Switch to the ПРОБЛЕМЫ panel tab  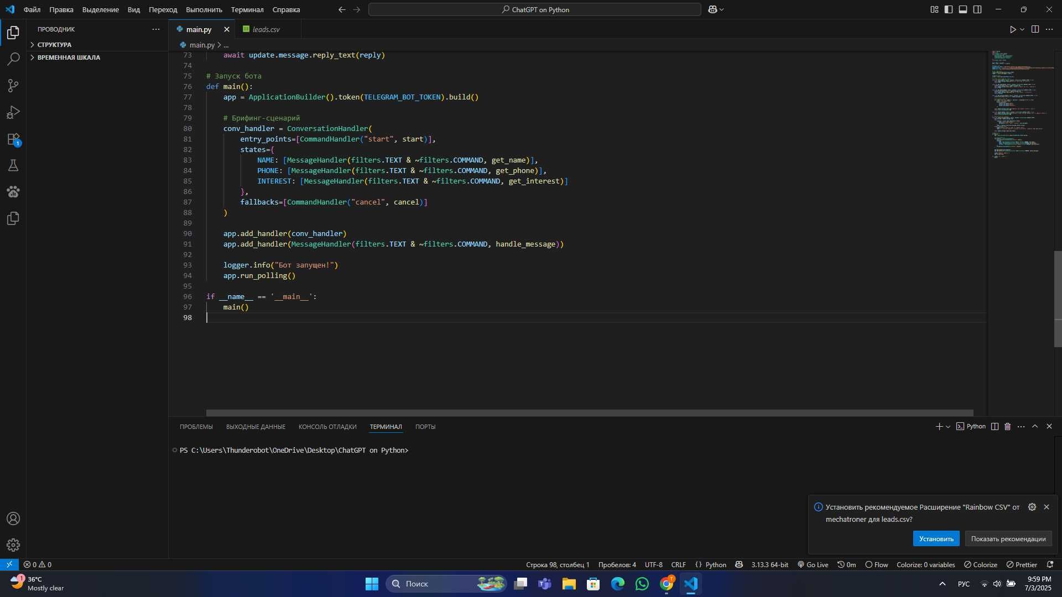(196, 427)
